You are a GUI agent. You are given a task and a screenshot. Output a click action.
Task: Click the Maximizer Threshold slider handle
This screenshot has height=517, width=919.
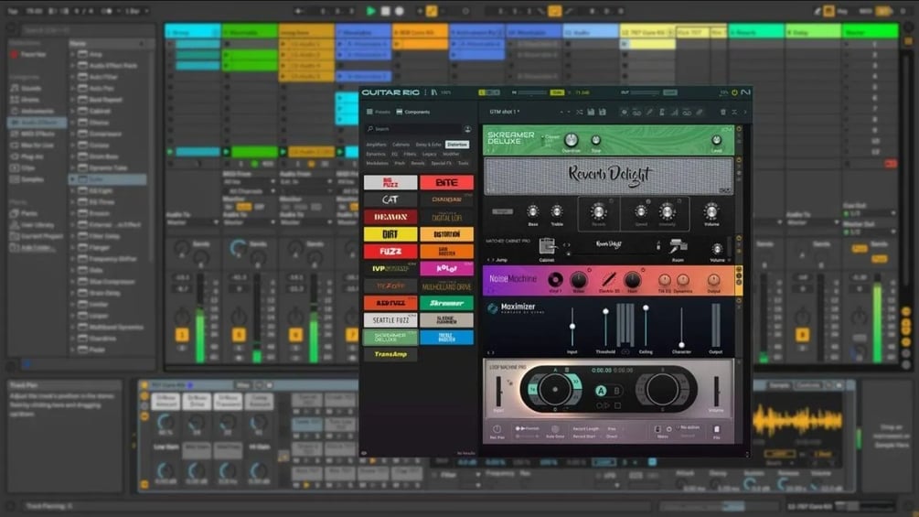605,312
